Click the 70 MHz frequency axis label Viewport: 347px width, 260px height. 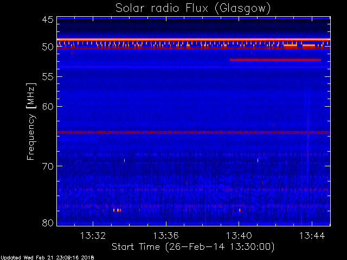pos(48,166)
